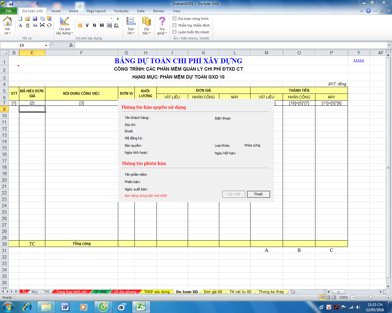Screen dimensions: 392x313
Task: Click the zoom slider in the status bar
Action: 371,297
